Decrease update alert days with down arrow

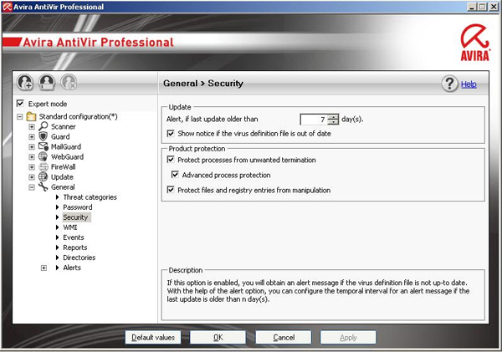pos(333,122)
